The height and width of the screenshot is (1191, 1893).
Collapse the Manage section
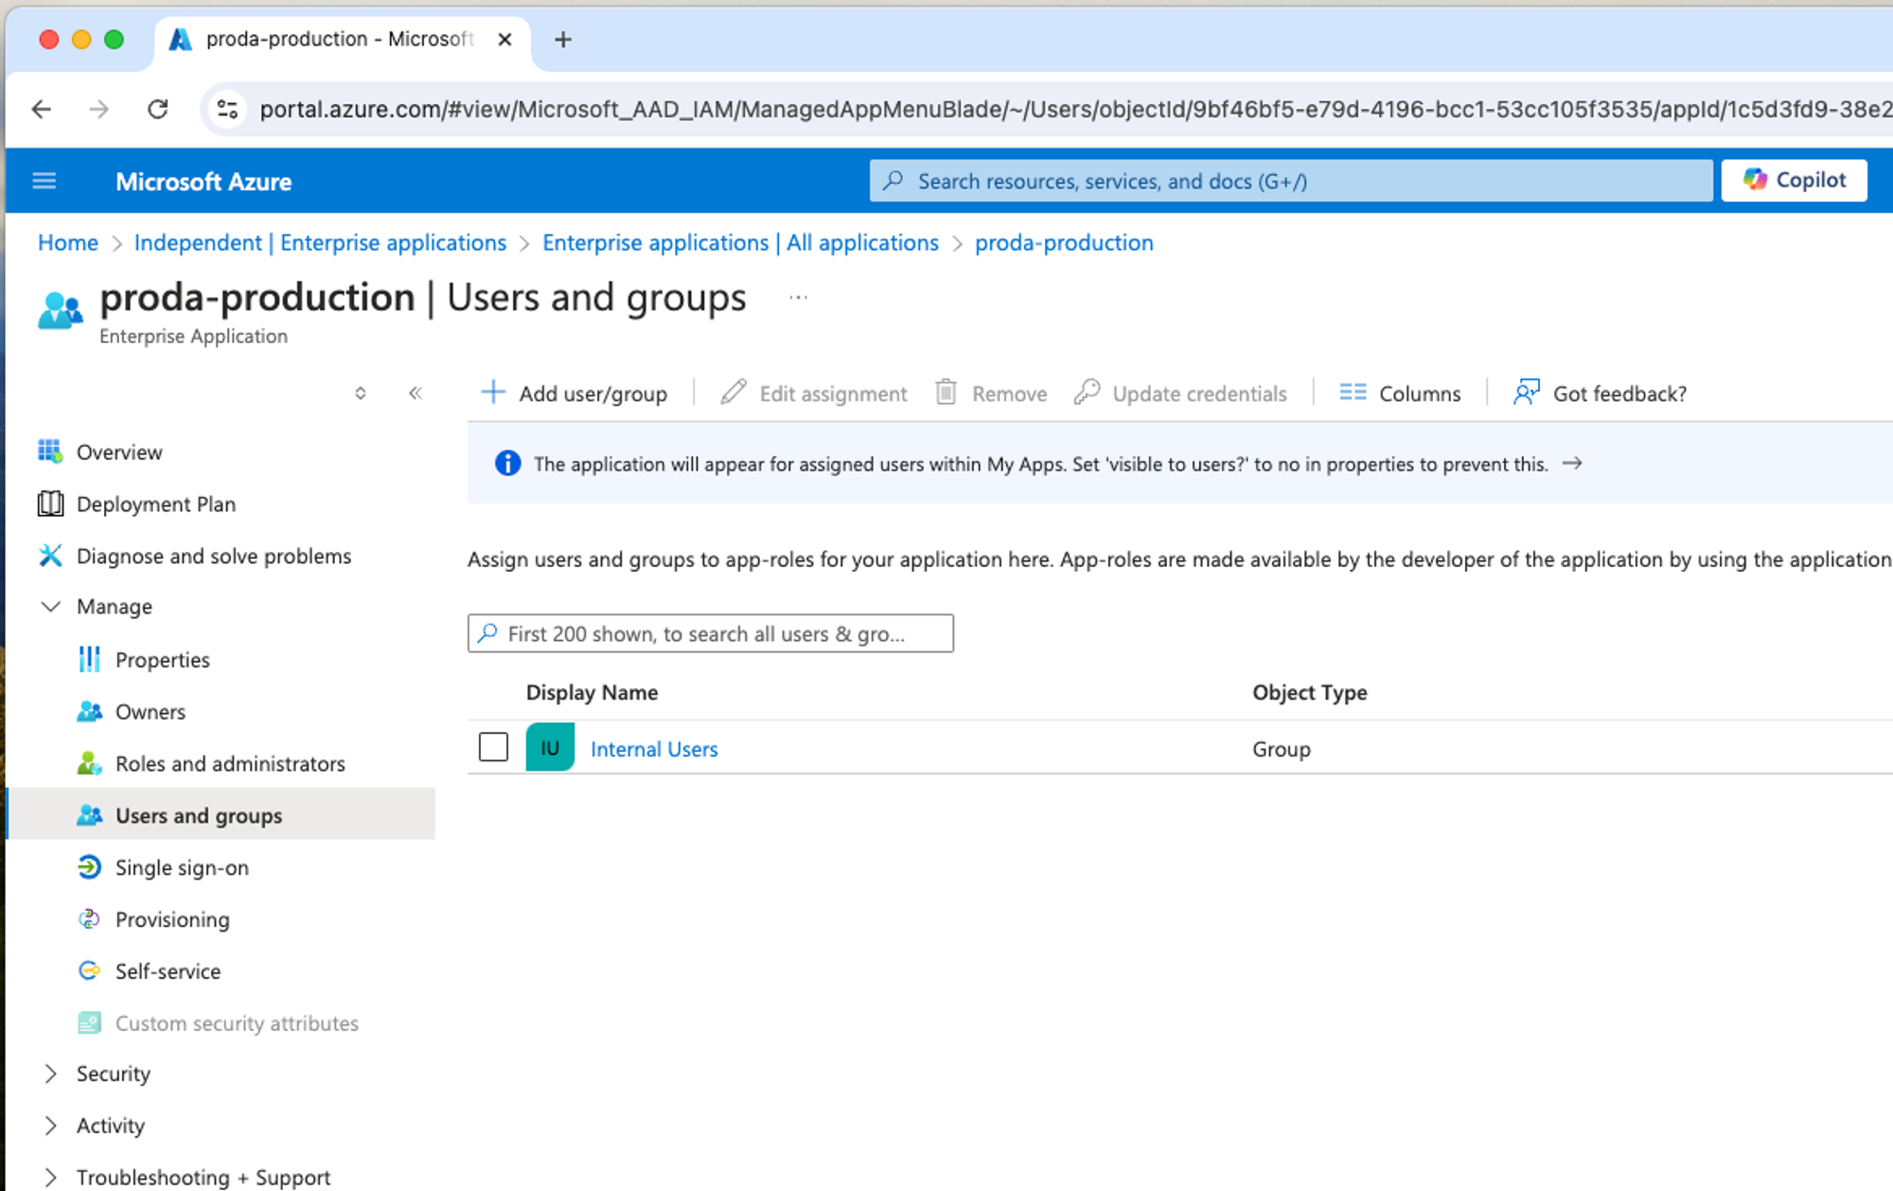coord(51,607)
